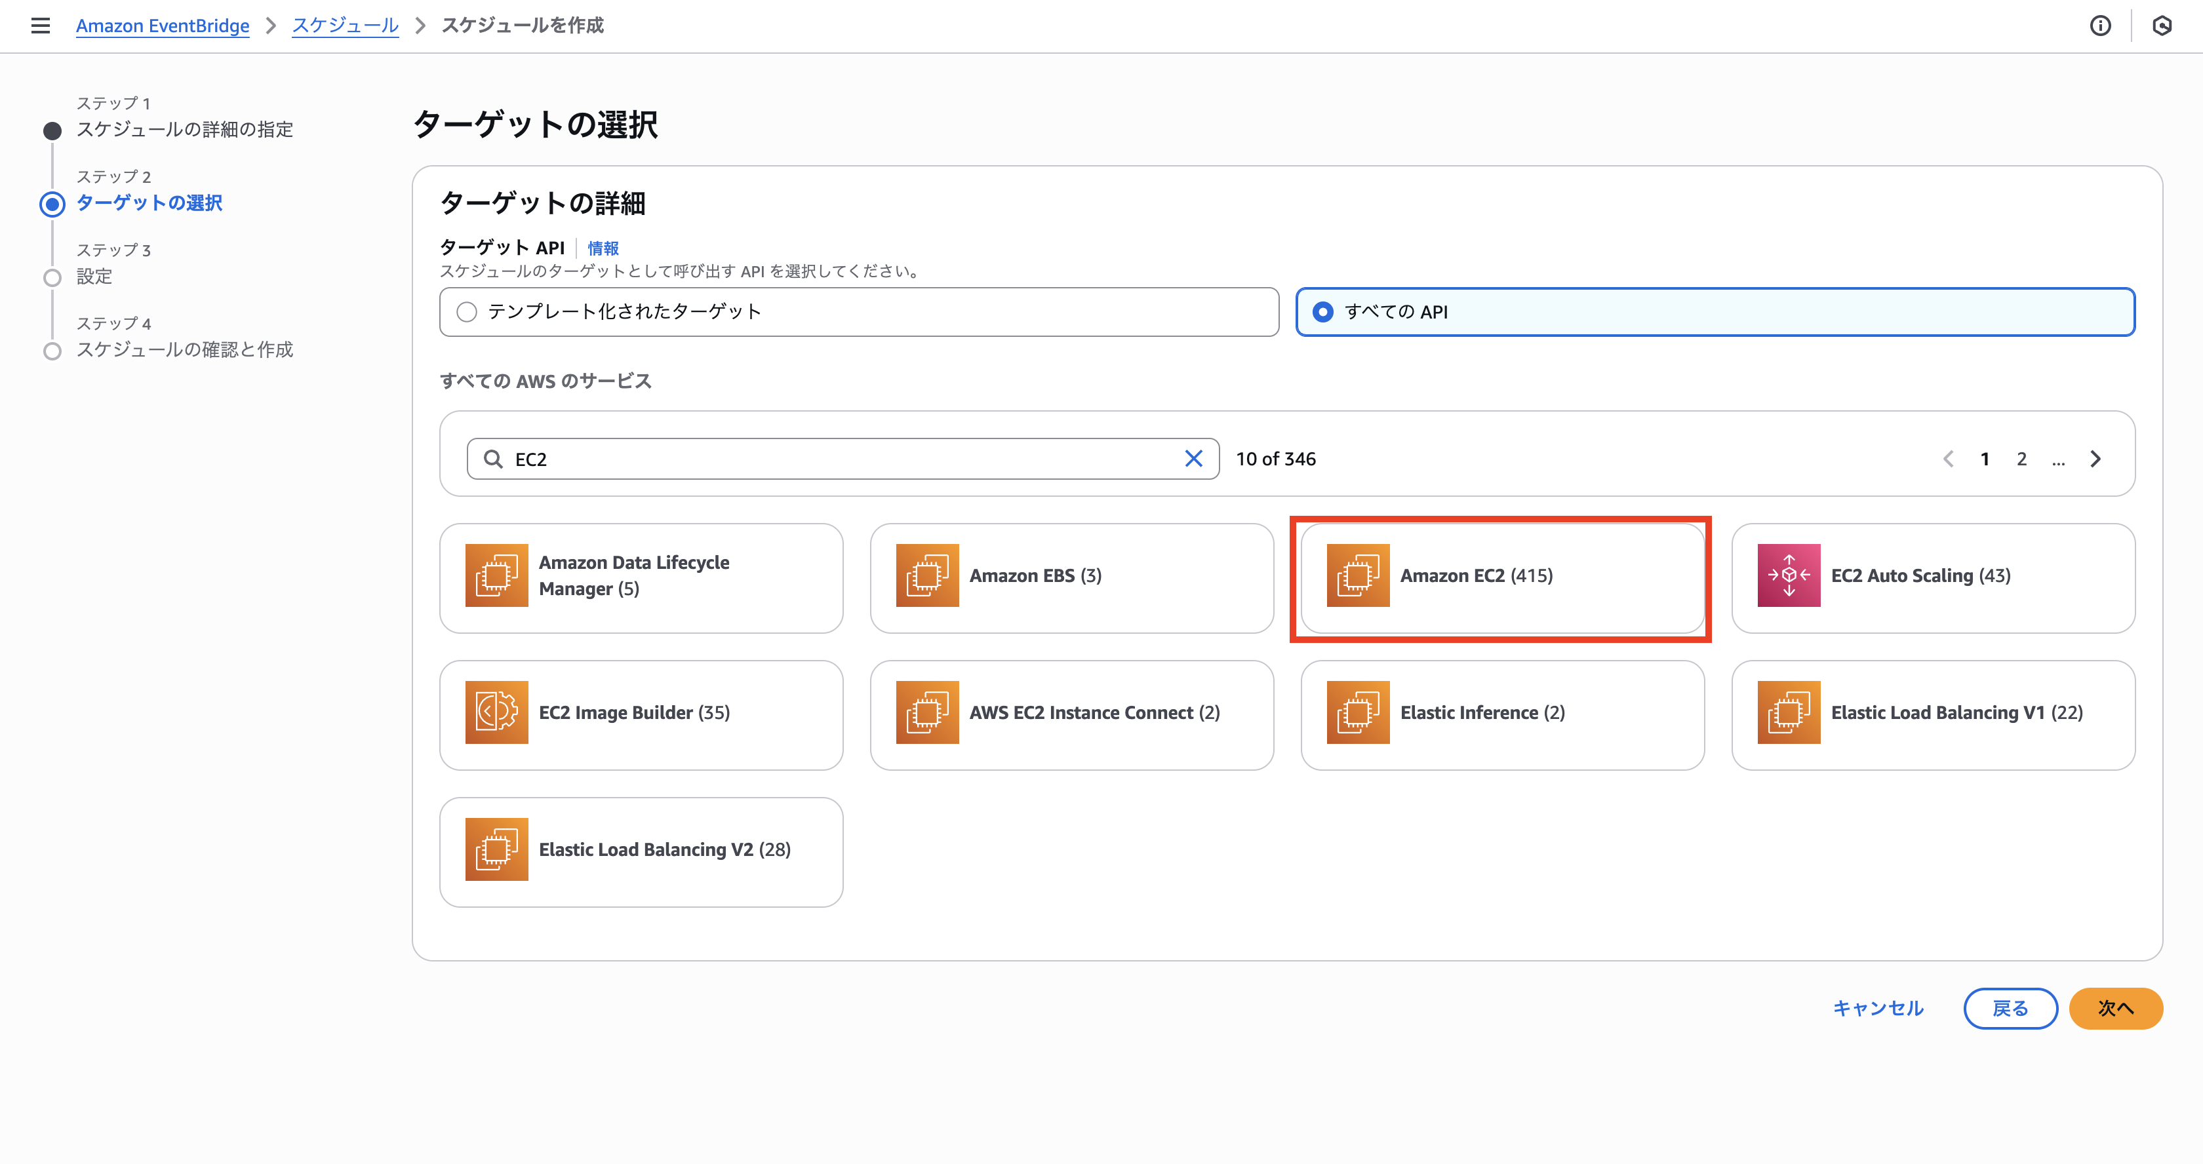
Task: Select step 4 スケジュールの確認と作成
Action: click(x=185, y=349)
